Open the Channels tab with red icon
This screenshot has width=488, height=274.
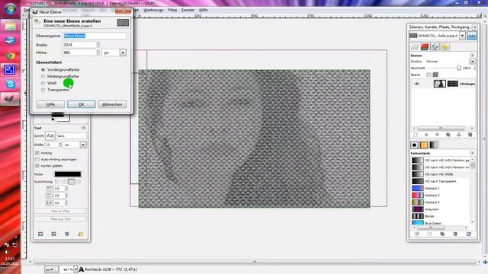click(x=425, y=47)
